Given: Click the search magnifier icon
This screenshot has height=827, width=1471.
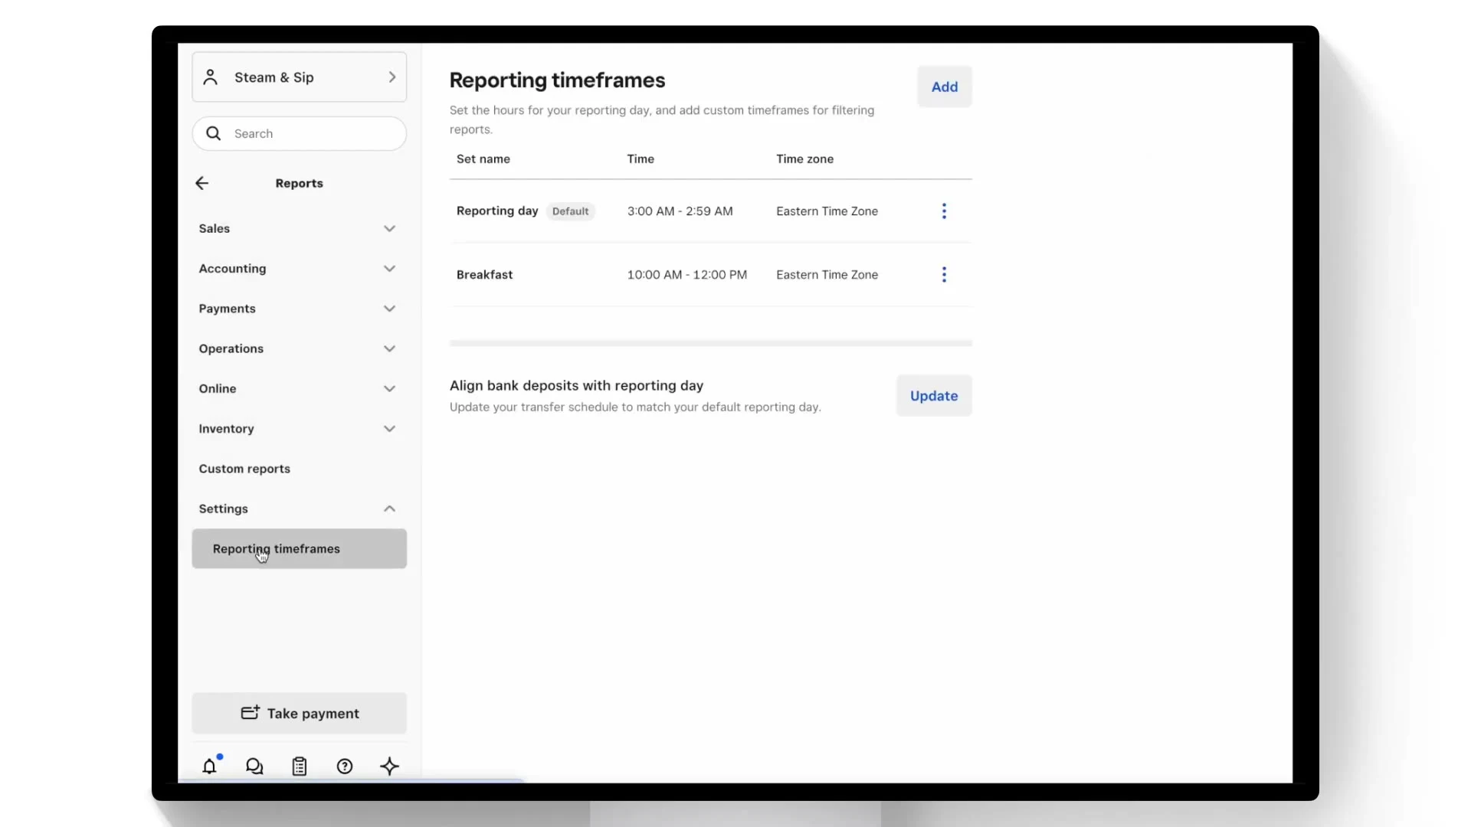Looking at the screenshot, I should click(x=214, y=133).
